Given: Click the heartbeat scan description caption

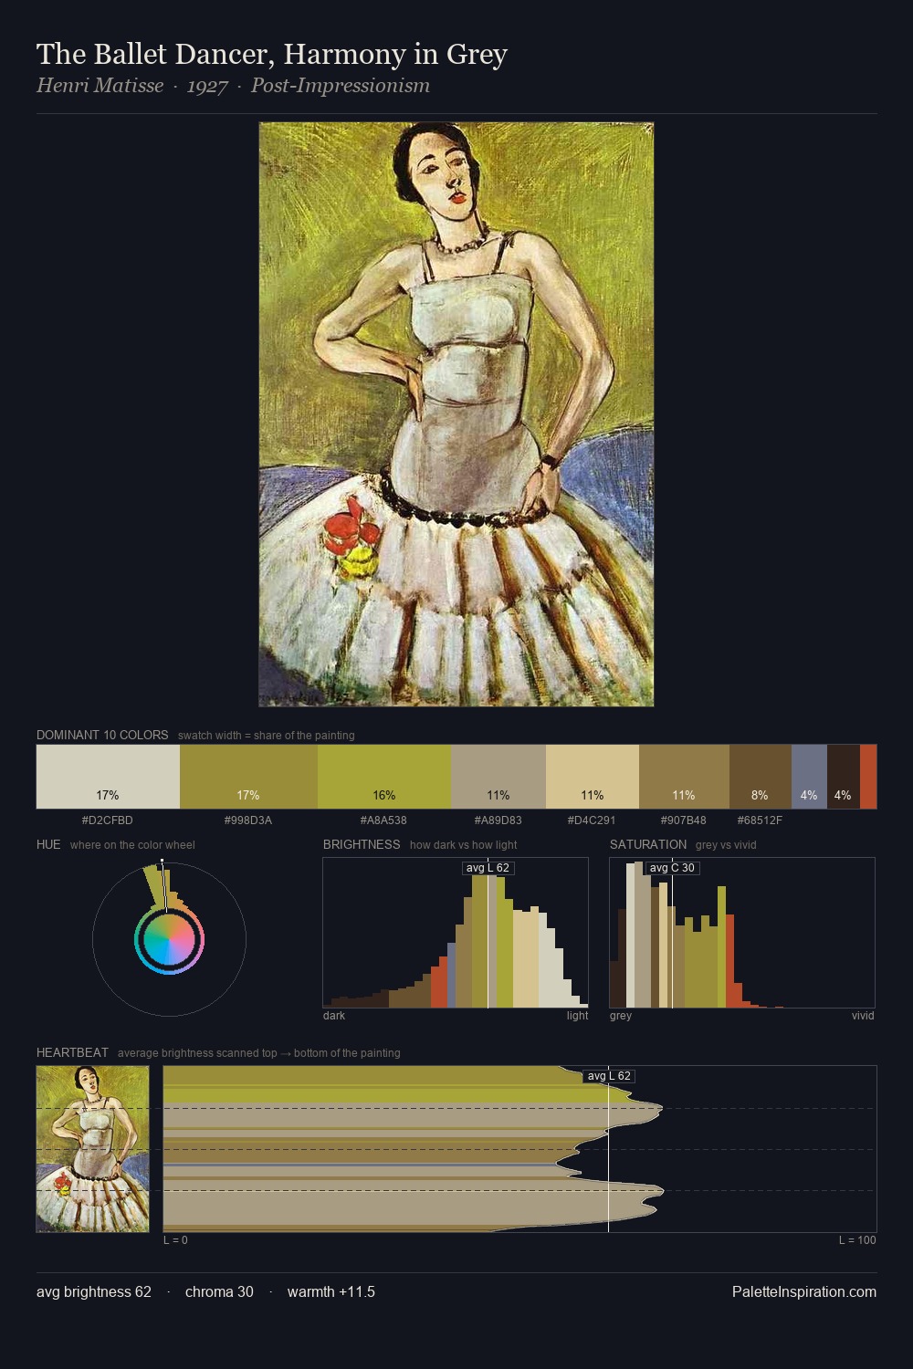Looking at the screenshot, I should (x=259, y=1053).
